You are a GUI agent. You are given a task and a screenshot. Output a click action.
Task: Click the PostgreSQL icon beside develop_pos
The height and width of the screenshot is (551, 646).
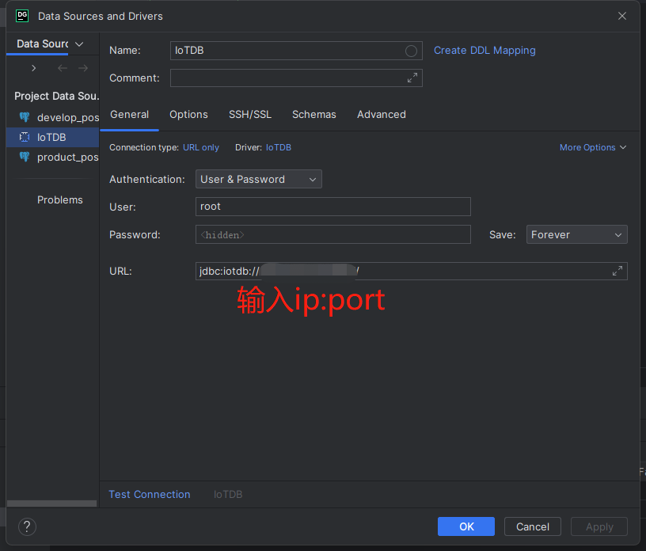tap(25, 117)
